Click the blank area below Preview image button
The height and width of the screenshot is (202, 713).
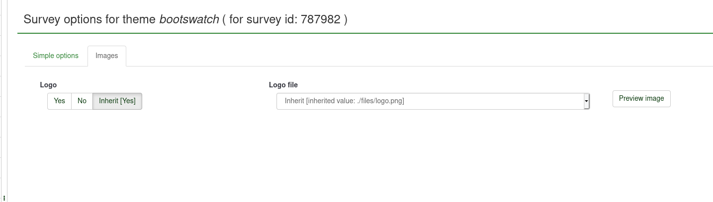[641, 149]
